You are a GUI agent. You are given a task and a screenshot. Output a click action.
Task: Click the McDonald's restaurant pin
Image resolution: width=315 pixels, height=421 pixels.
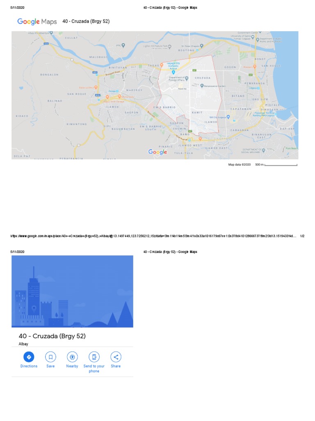tap(119, 96)
